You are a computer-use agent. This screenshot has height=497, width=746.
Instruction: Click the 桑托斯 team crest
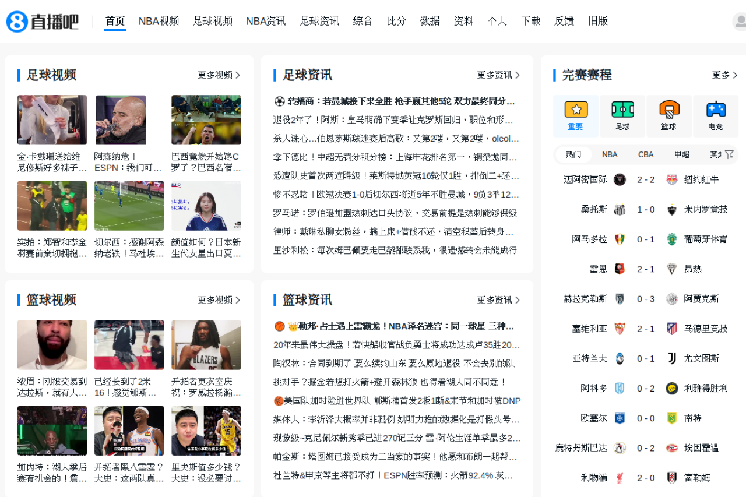point(620,209)
